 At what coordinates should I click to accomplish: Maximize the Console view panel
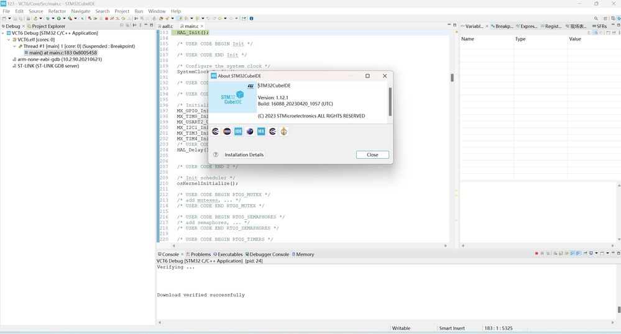(x=619, y=253)
